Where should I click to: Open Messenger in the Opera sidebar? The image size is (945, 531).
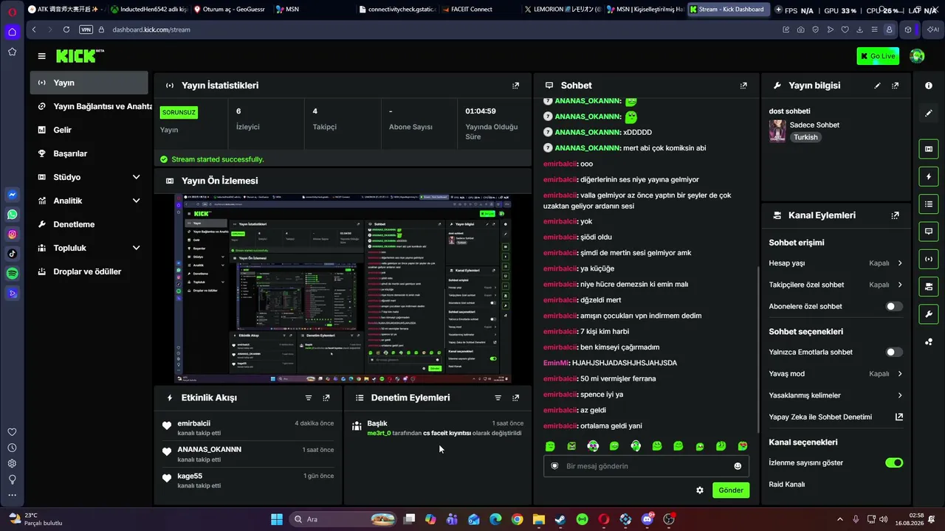(x=12, y=195)
